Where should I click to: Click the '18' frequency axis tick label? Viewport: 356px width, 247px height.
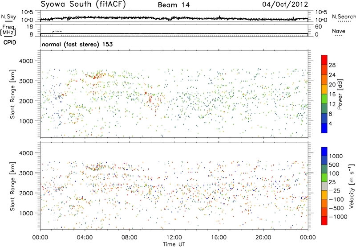tap(29, 27)
